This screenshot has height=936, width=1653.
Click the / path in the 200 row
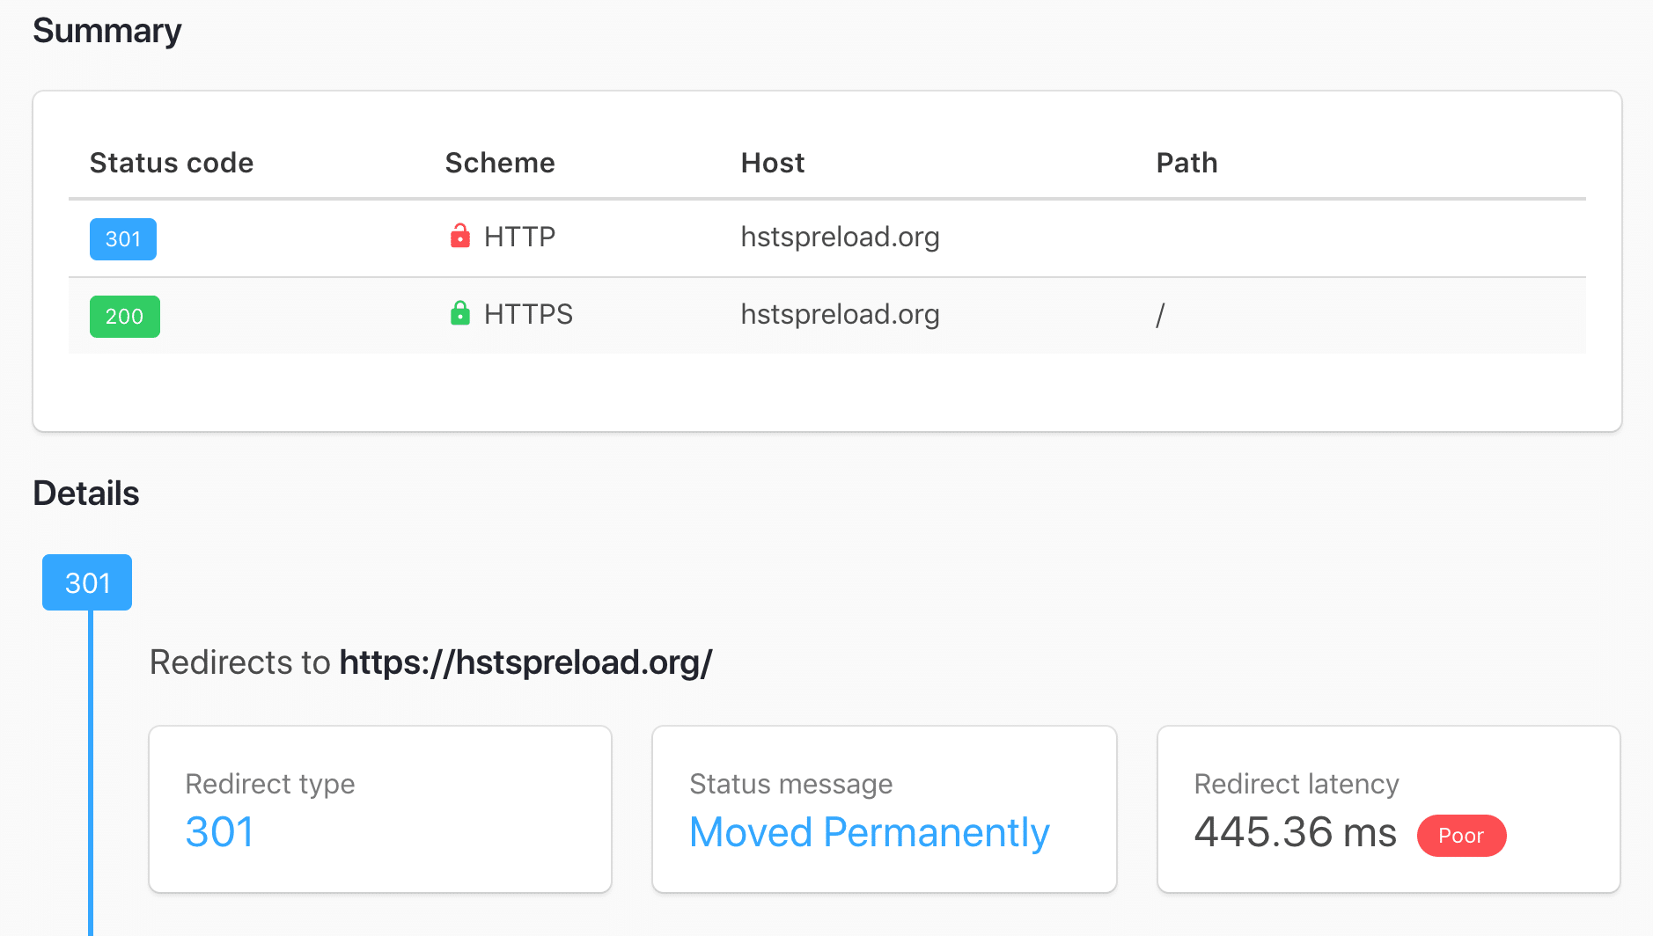[1160, 314]
